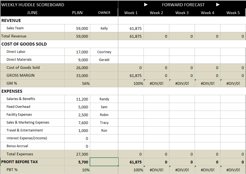Select the OWNER column header
This screenshot has width=246, height=174.
[104, 12]
